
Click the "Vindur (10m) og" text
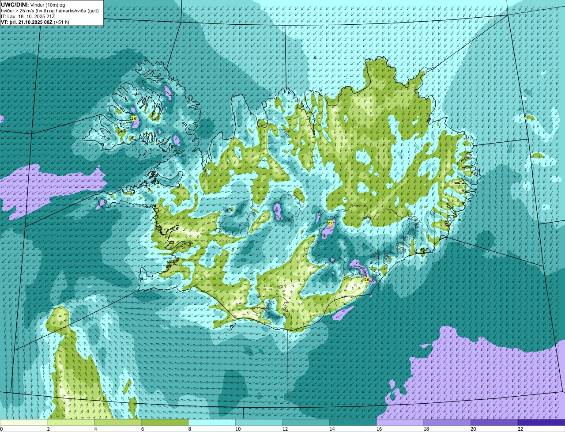pyautogui.click(x=47, y=4)
